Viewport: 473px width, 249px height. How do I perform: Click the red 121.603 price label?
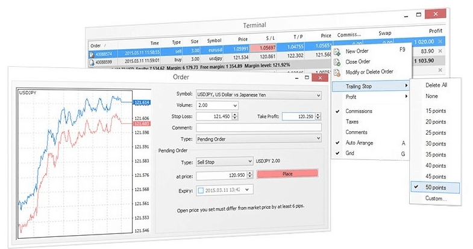pyautogui.click(x=142, y=124)
